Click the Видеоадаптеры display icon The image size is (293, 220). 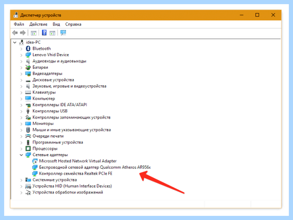coord(28,74)
